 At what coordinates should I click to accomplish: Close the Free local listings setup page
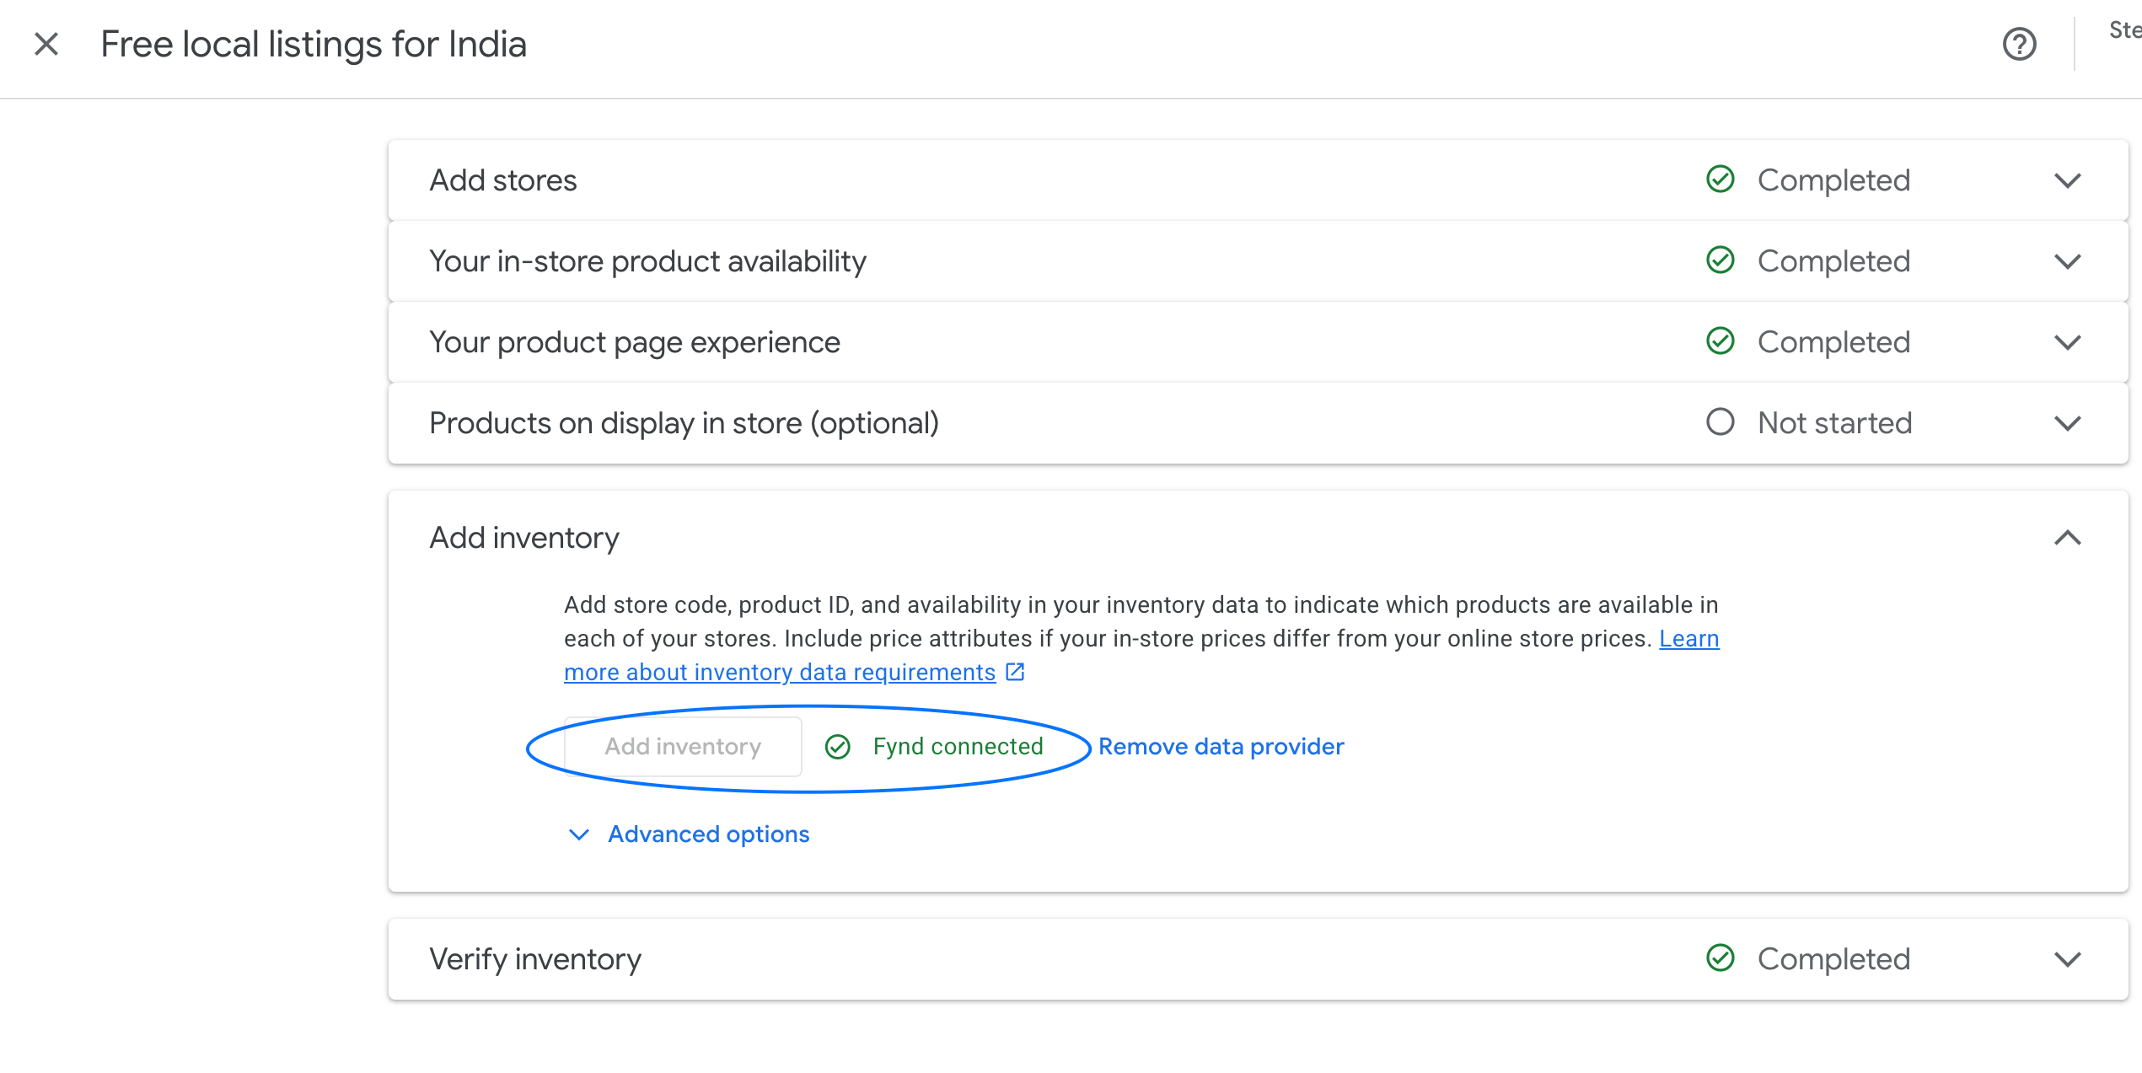point(46,44)
